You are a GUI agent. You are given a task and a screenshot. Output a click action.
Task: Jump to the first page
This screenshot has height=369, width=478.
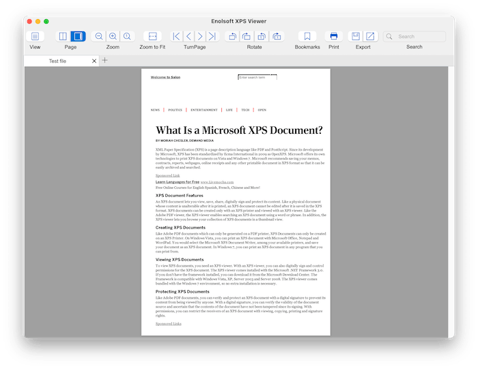(x=176, y=36)
